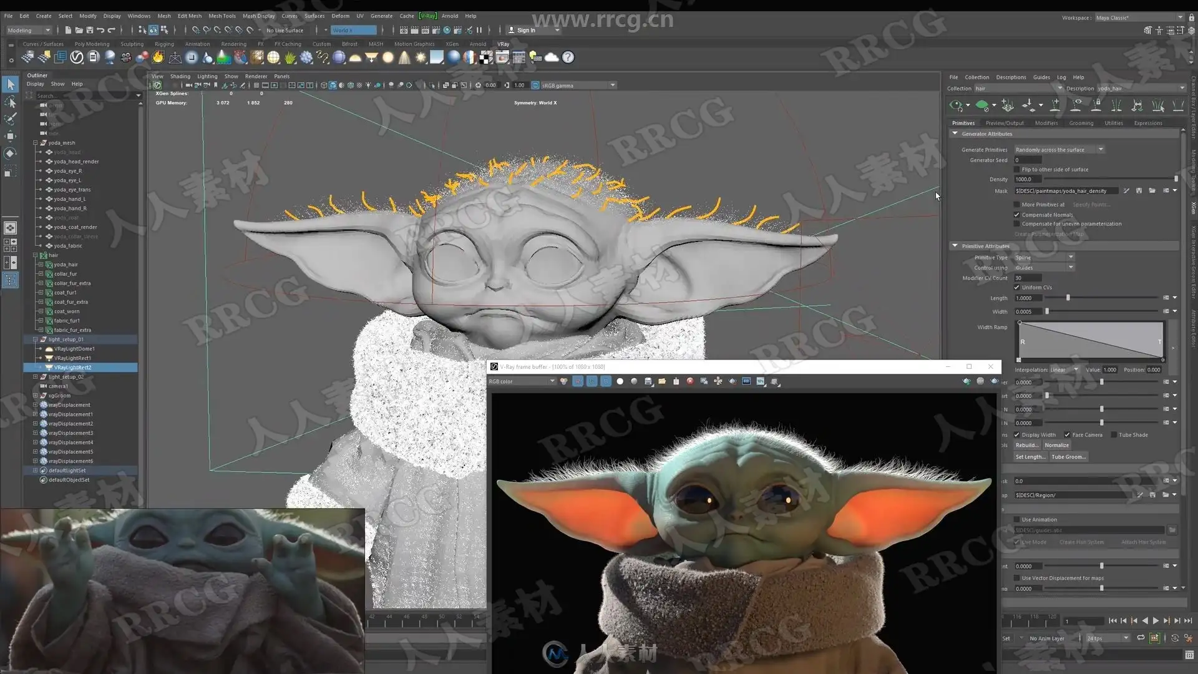Image resolution: width=1198 pixels, height=674 pixels.
Task: Click the Rebuild... button
Action: 1026,446
